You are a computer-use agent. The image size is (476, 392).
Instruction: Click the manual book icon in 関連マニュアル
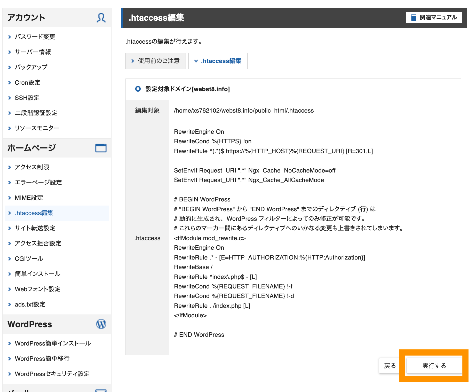point(413,17)
